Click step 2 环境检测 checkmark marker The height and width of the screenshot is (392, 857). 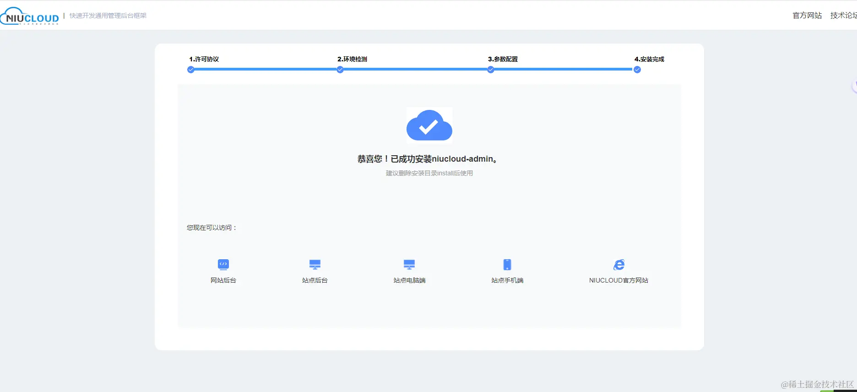pos(340,70)
